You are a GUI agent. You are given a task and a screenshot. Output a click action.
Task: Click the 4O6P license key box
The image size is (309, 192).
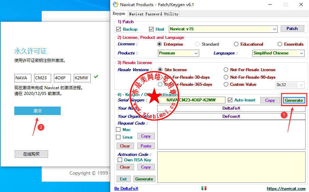point(62,78)
